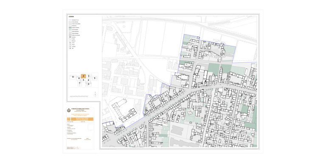The width and height of the screenshot is (326, 163).
Task: Click the last legend symbol in the list
Action: [x=70, y=48]
